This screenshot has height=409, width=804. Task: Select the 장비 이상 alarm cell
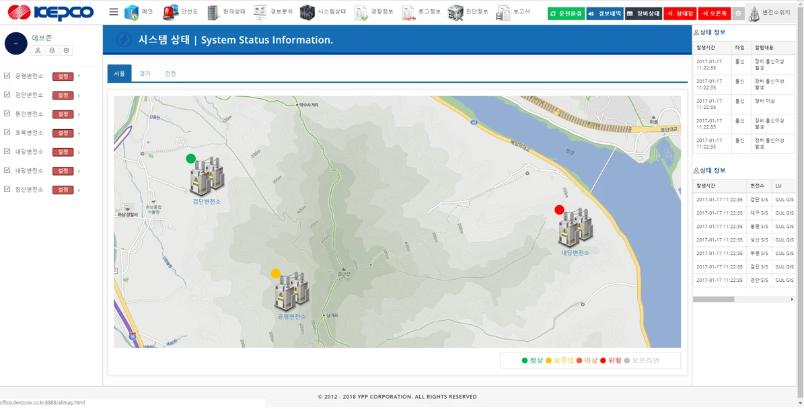(773, 104)
